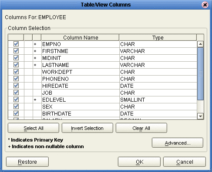Click the vertical scrollbar thumb
This screenshot has width=212, height=172.
[200, 73]
